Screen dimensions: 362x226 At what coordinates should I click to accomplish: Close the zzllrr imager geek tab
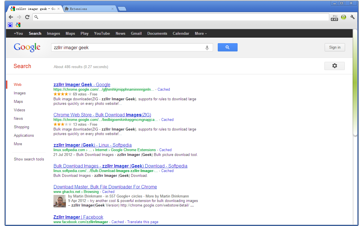[x=59, y=9]
